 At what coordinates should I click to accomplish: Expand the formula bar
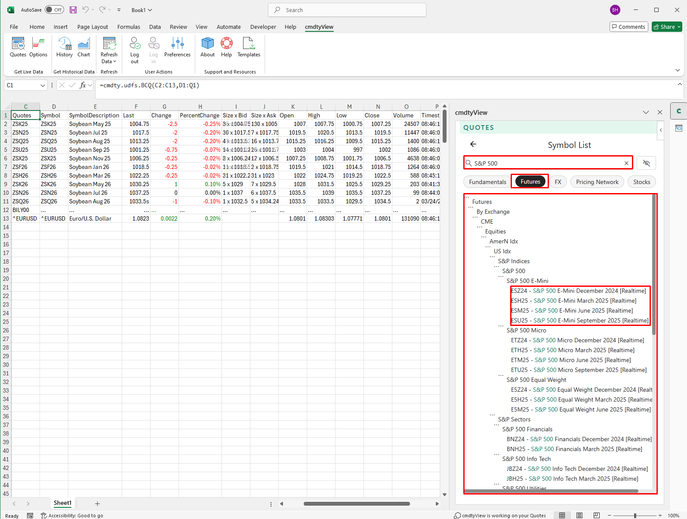click(x=680, y=84)
